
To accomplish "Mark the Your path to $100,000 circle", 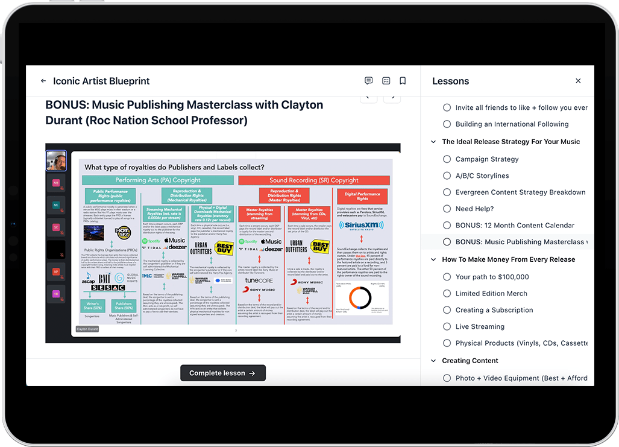I will click(x=447, y=277).
